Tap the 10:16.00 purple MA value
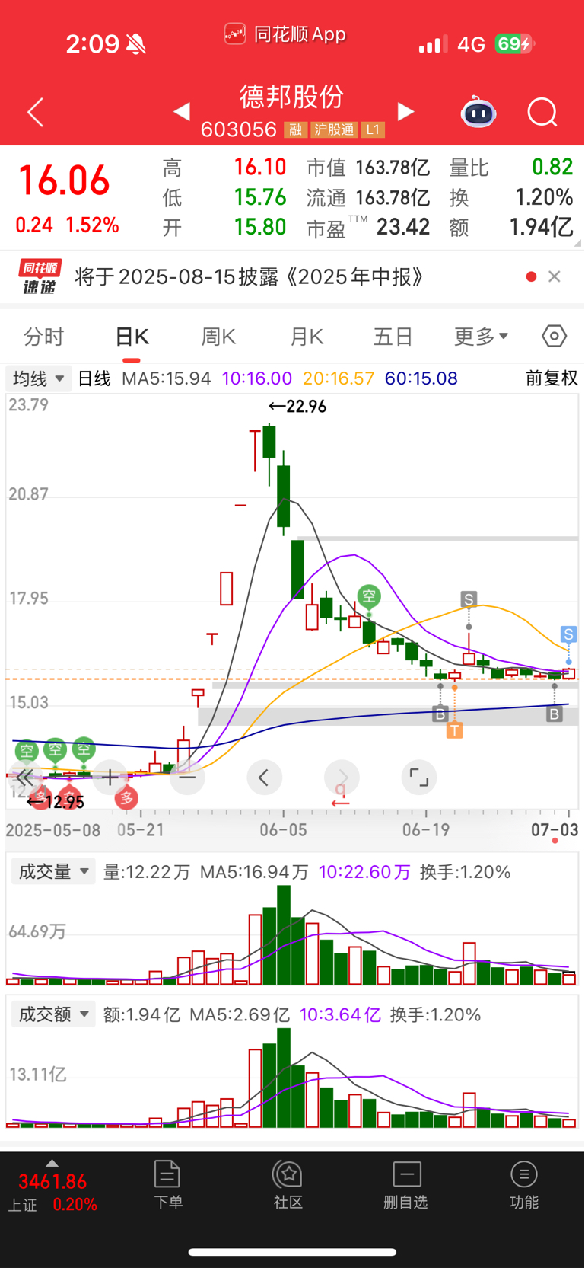Image resolution: width=585 pixels, height=1268 pixels. click(x=257, y=378)
